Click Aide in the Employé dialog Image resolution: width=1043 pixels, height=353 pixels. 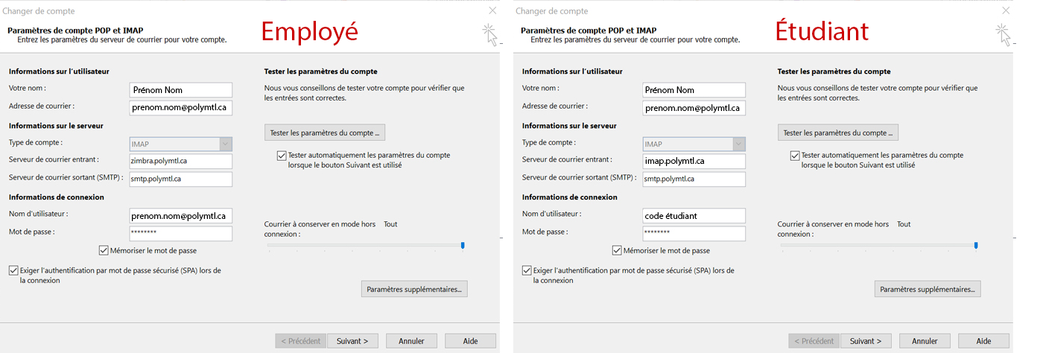coord(471,341)
